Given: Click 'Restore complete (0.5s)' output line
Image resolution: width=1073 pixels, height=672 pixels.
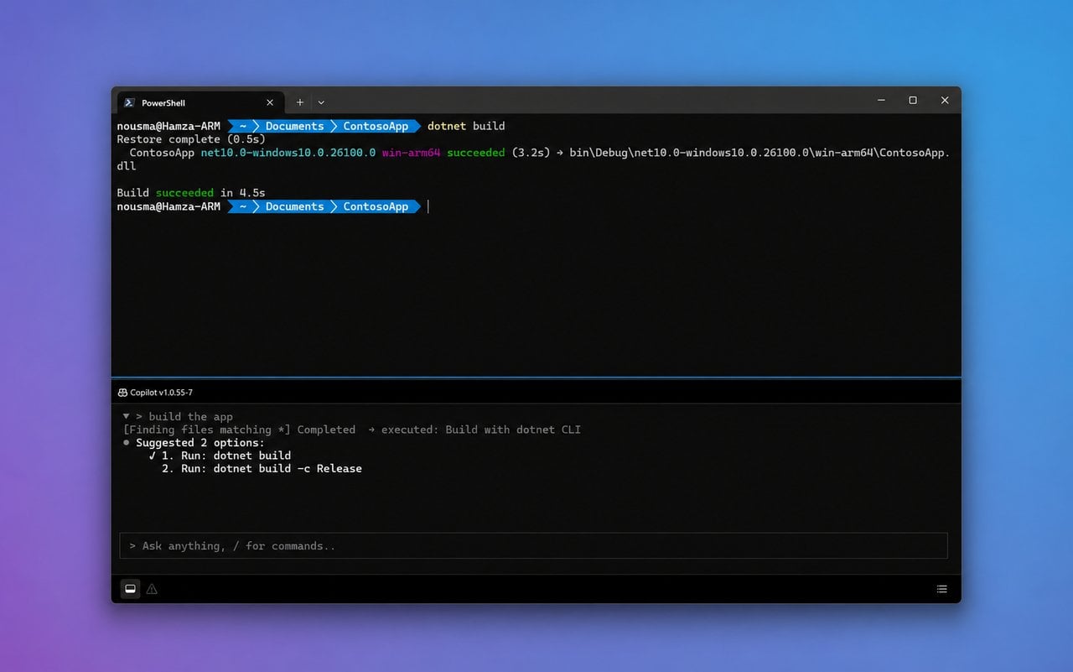Looking at the screenshot, I should pos(191,139).
